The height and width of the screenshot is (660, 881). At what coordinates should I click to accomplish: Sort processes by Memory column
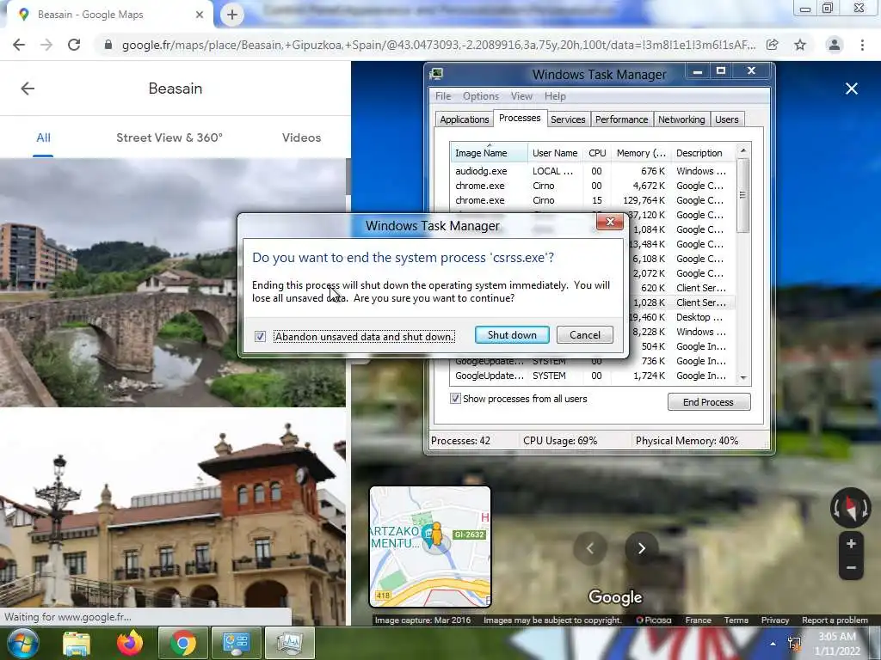641,153
